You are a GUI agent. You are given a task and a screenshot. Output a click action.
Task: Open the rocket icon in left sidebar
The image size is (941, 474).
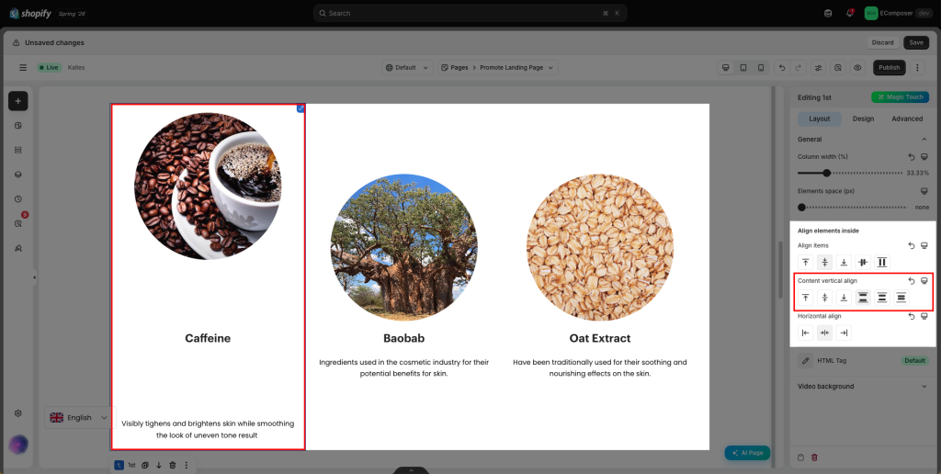tap(18, 248)
